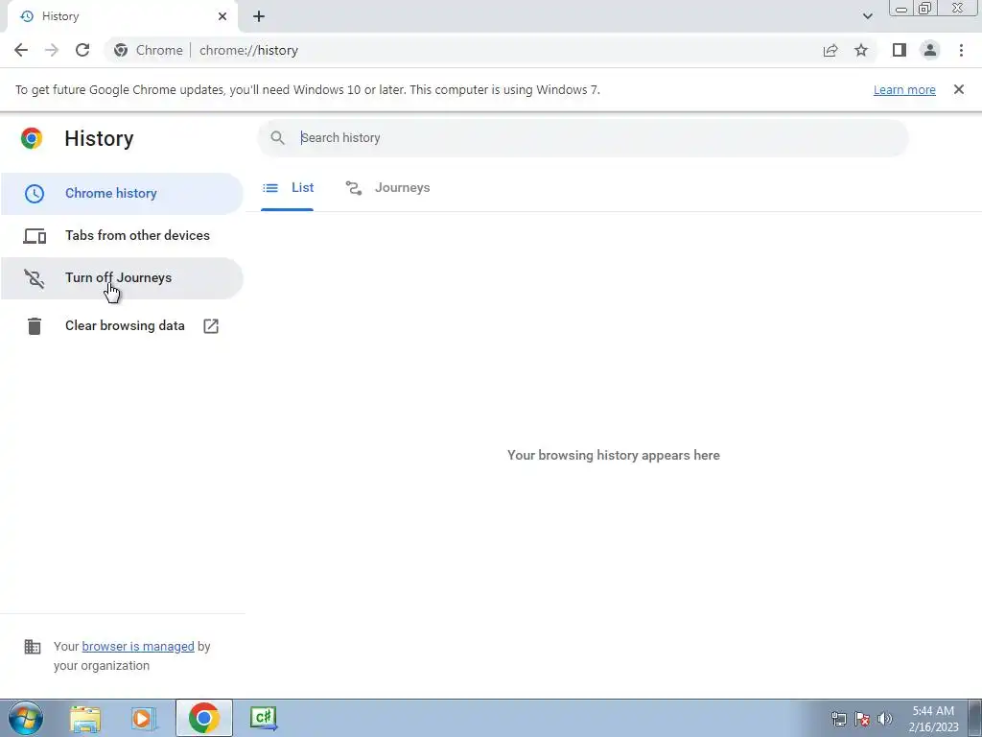
Task: Click the network tray icon
Action: (x=838, y=719)
